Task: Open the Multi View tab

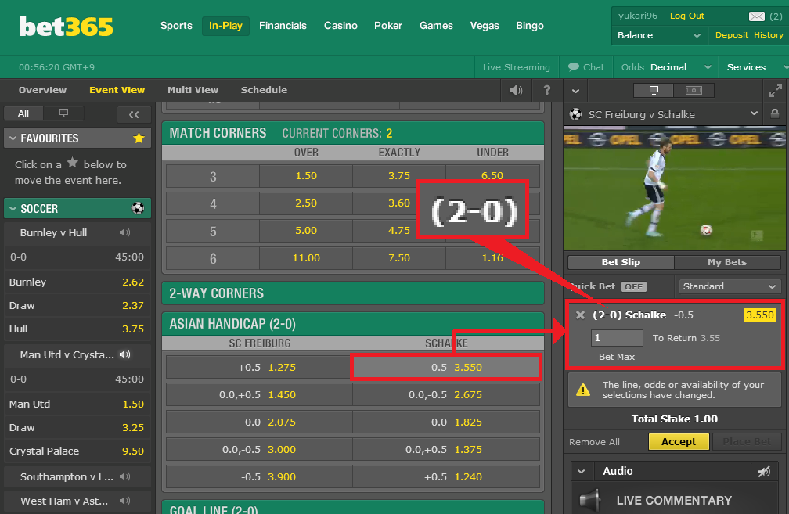Action: tap(193, 90)
